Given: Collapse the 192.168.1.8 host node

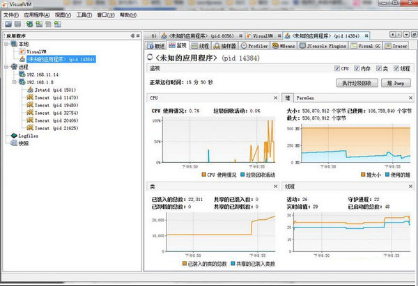Looking at the screenshot, I should point(14,82).
